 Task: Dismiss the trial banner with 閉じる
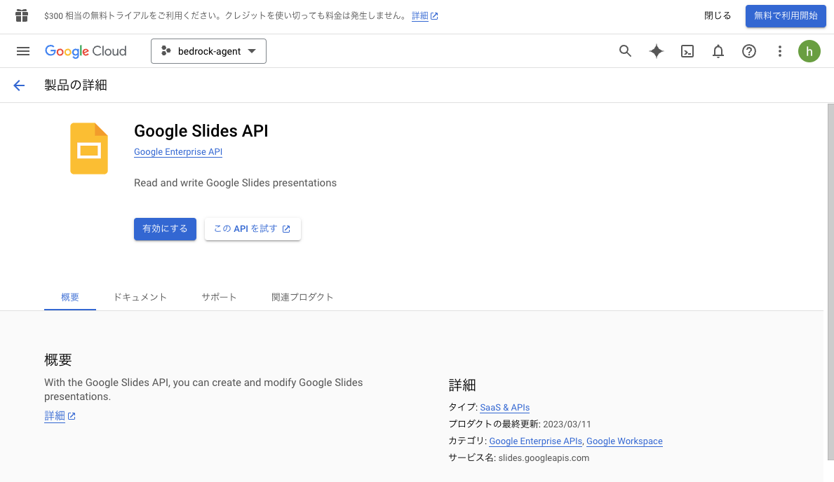[717, 15]
